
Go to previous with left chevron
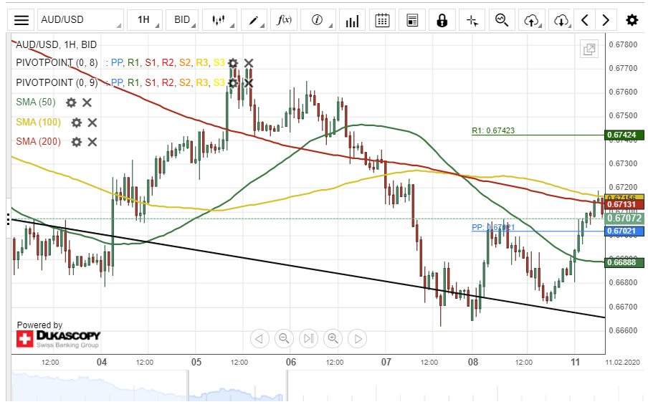point(585,20)
